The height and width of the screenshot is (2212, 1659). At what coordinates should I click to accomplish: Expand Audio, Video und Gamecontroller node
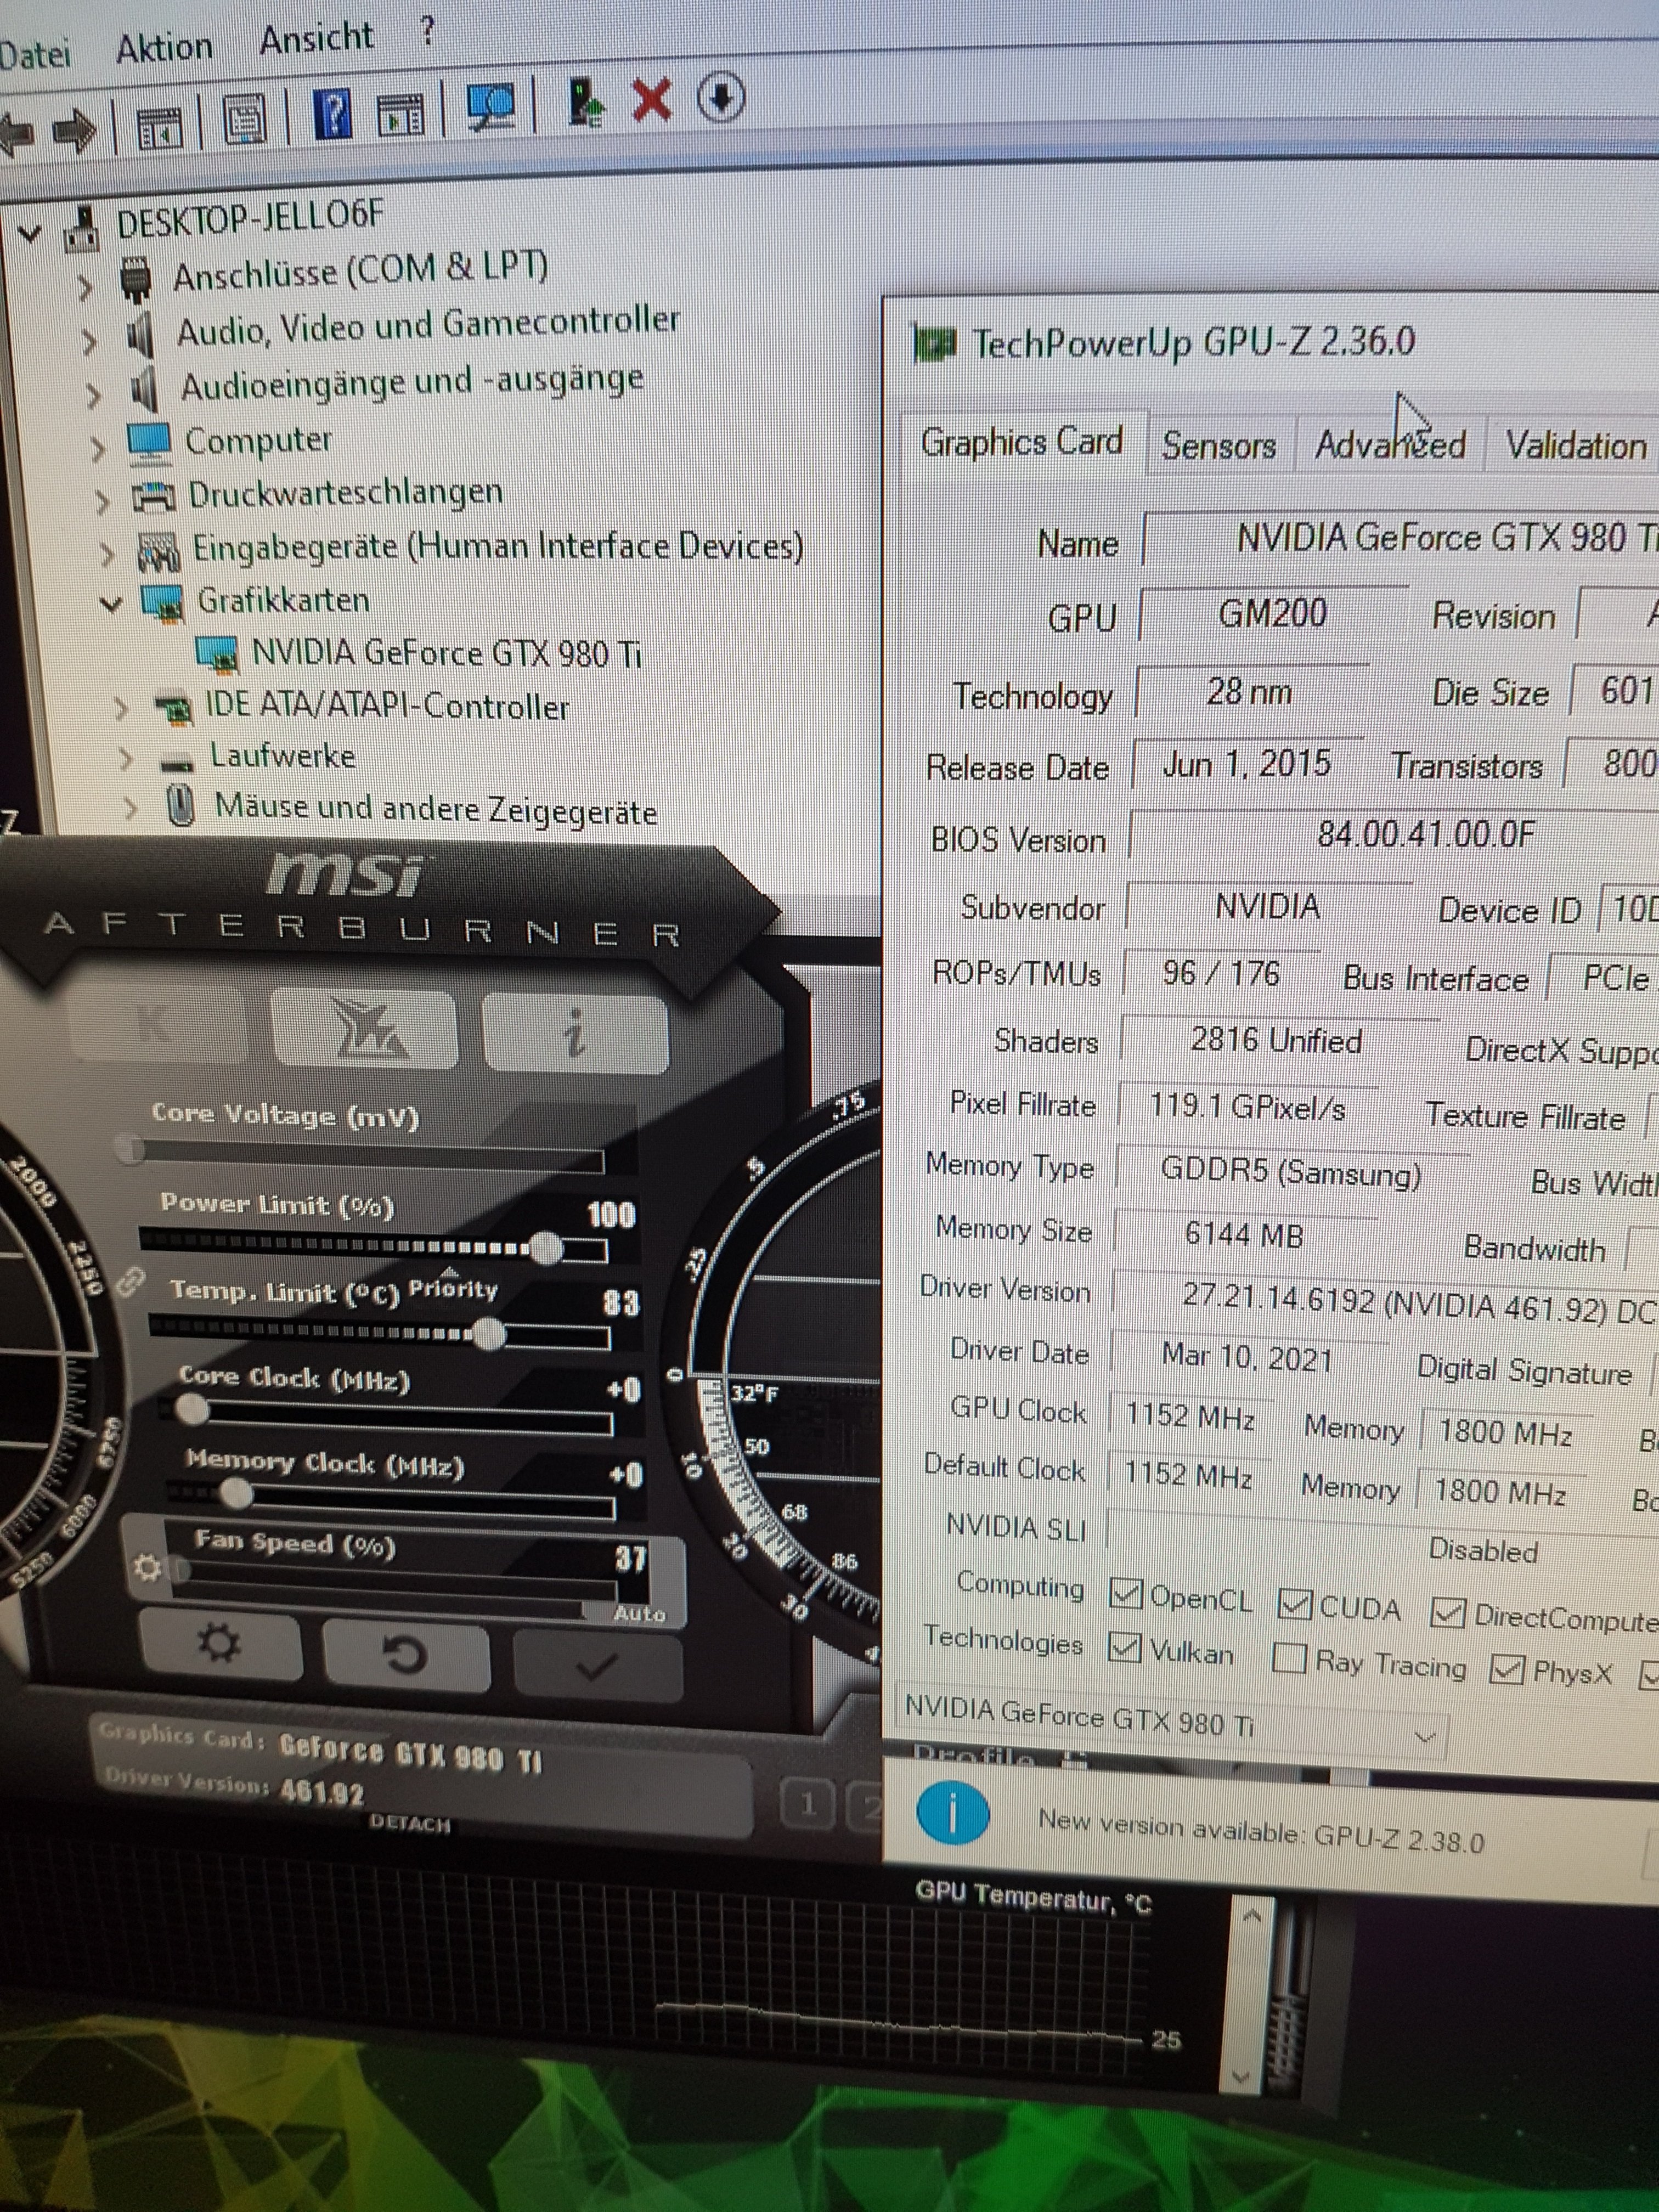point(89,342)
